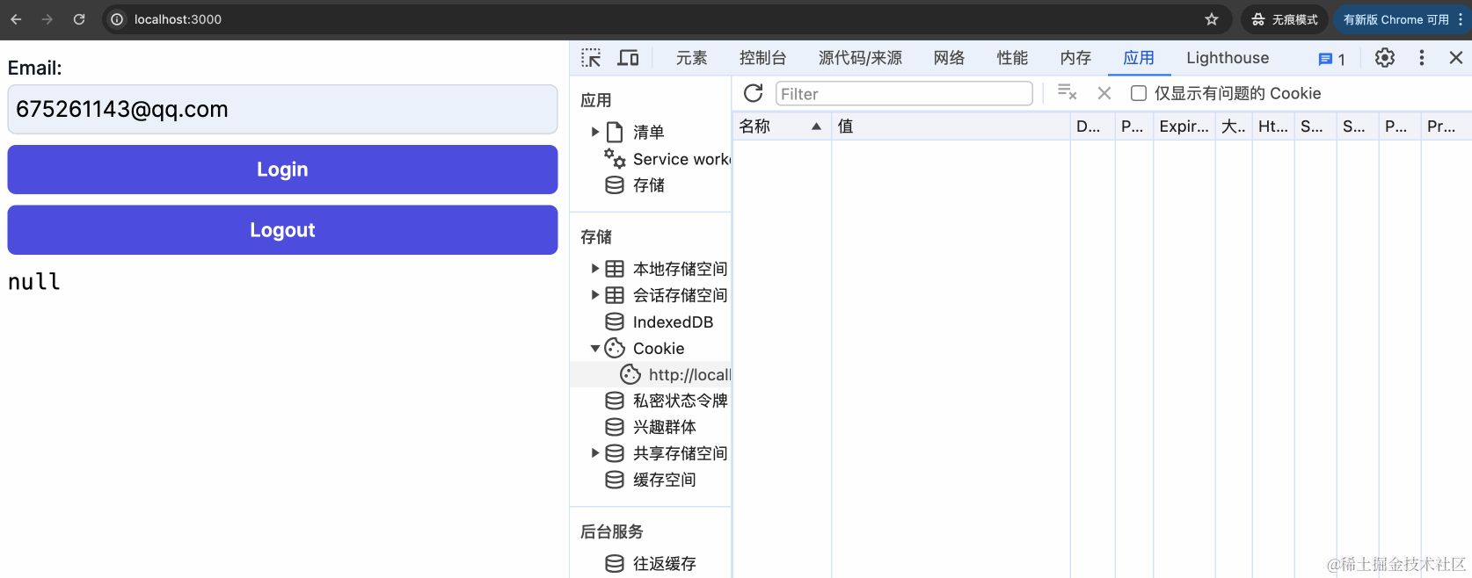Clear all cookies icon in toolbar
Screen dimensions: 1472x578
tap(1068, 93)
